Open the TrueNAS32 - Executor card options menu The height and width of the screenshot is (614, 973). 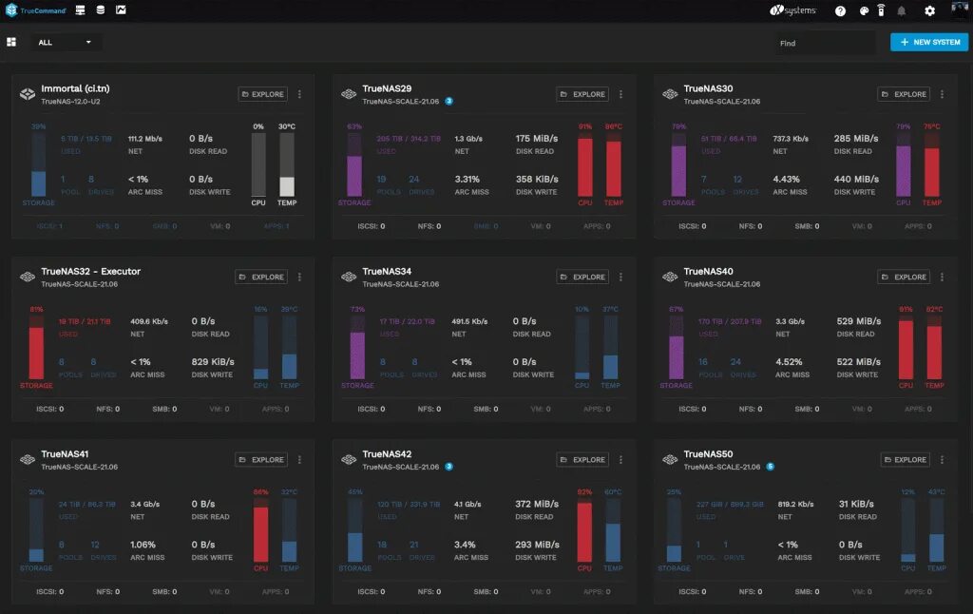point(299,277)
